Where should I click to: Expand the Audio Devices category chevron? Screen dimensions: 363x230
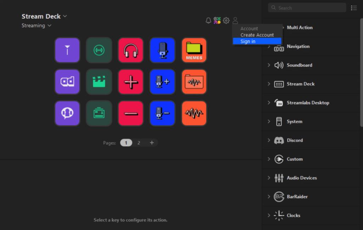click(x=269, y=178)
